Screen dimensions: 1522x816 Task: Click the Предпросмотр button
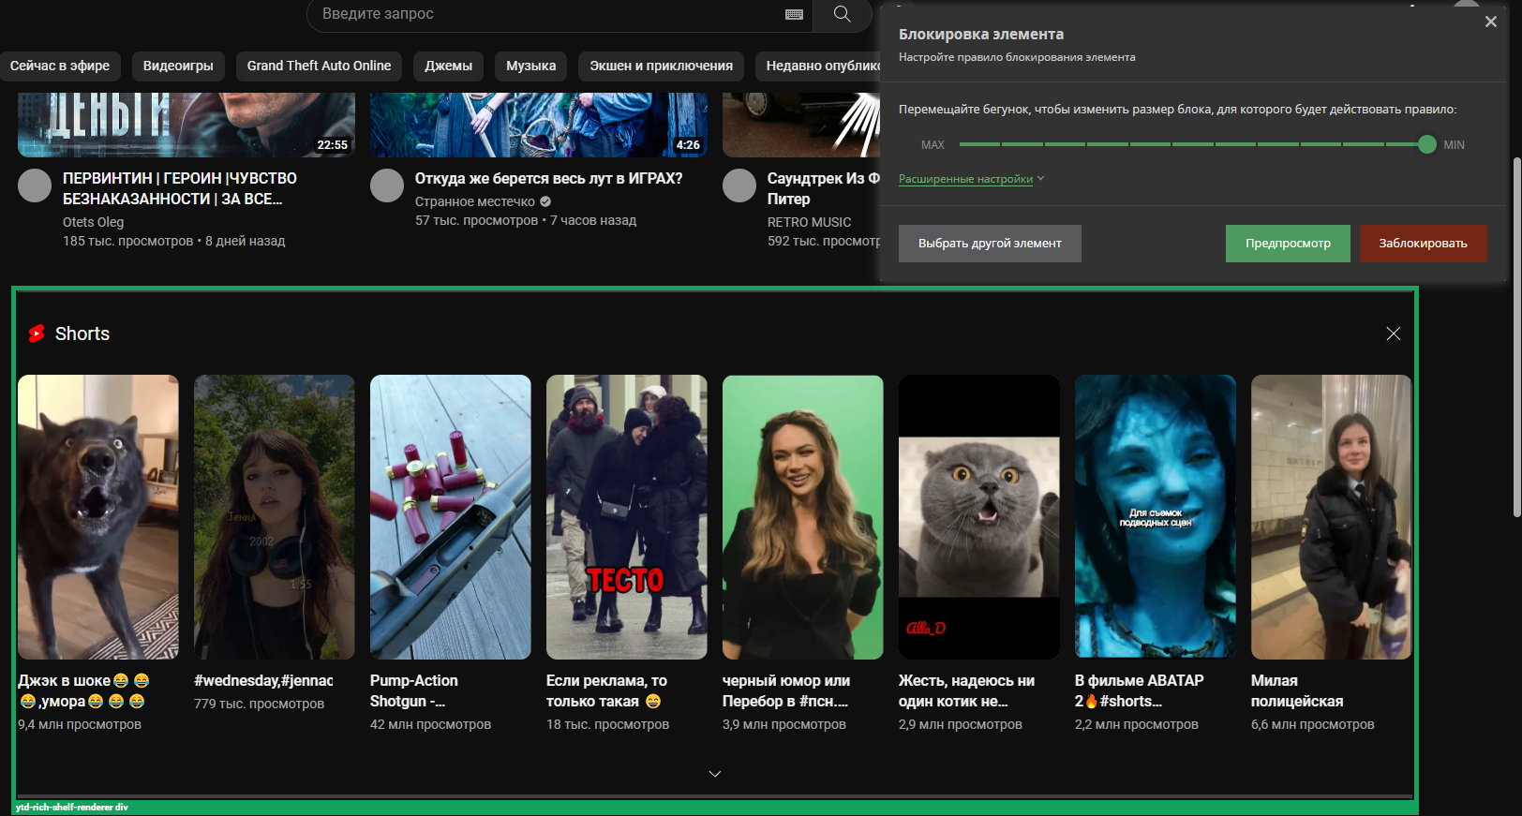(x=1288, y=244)
